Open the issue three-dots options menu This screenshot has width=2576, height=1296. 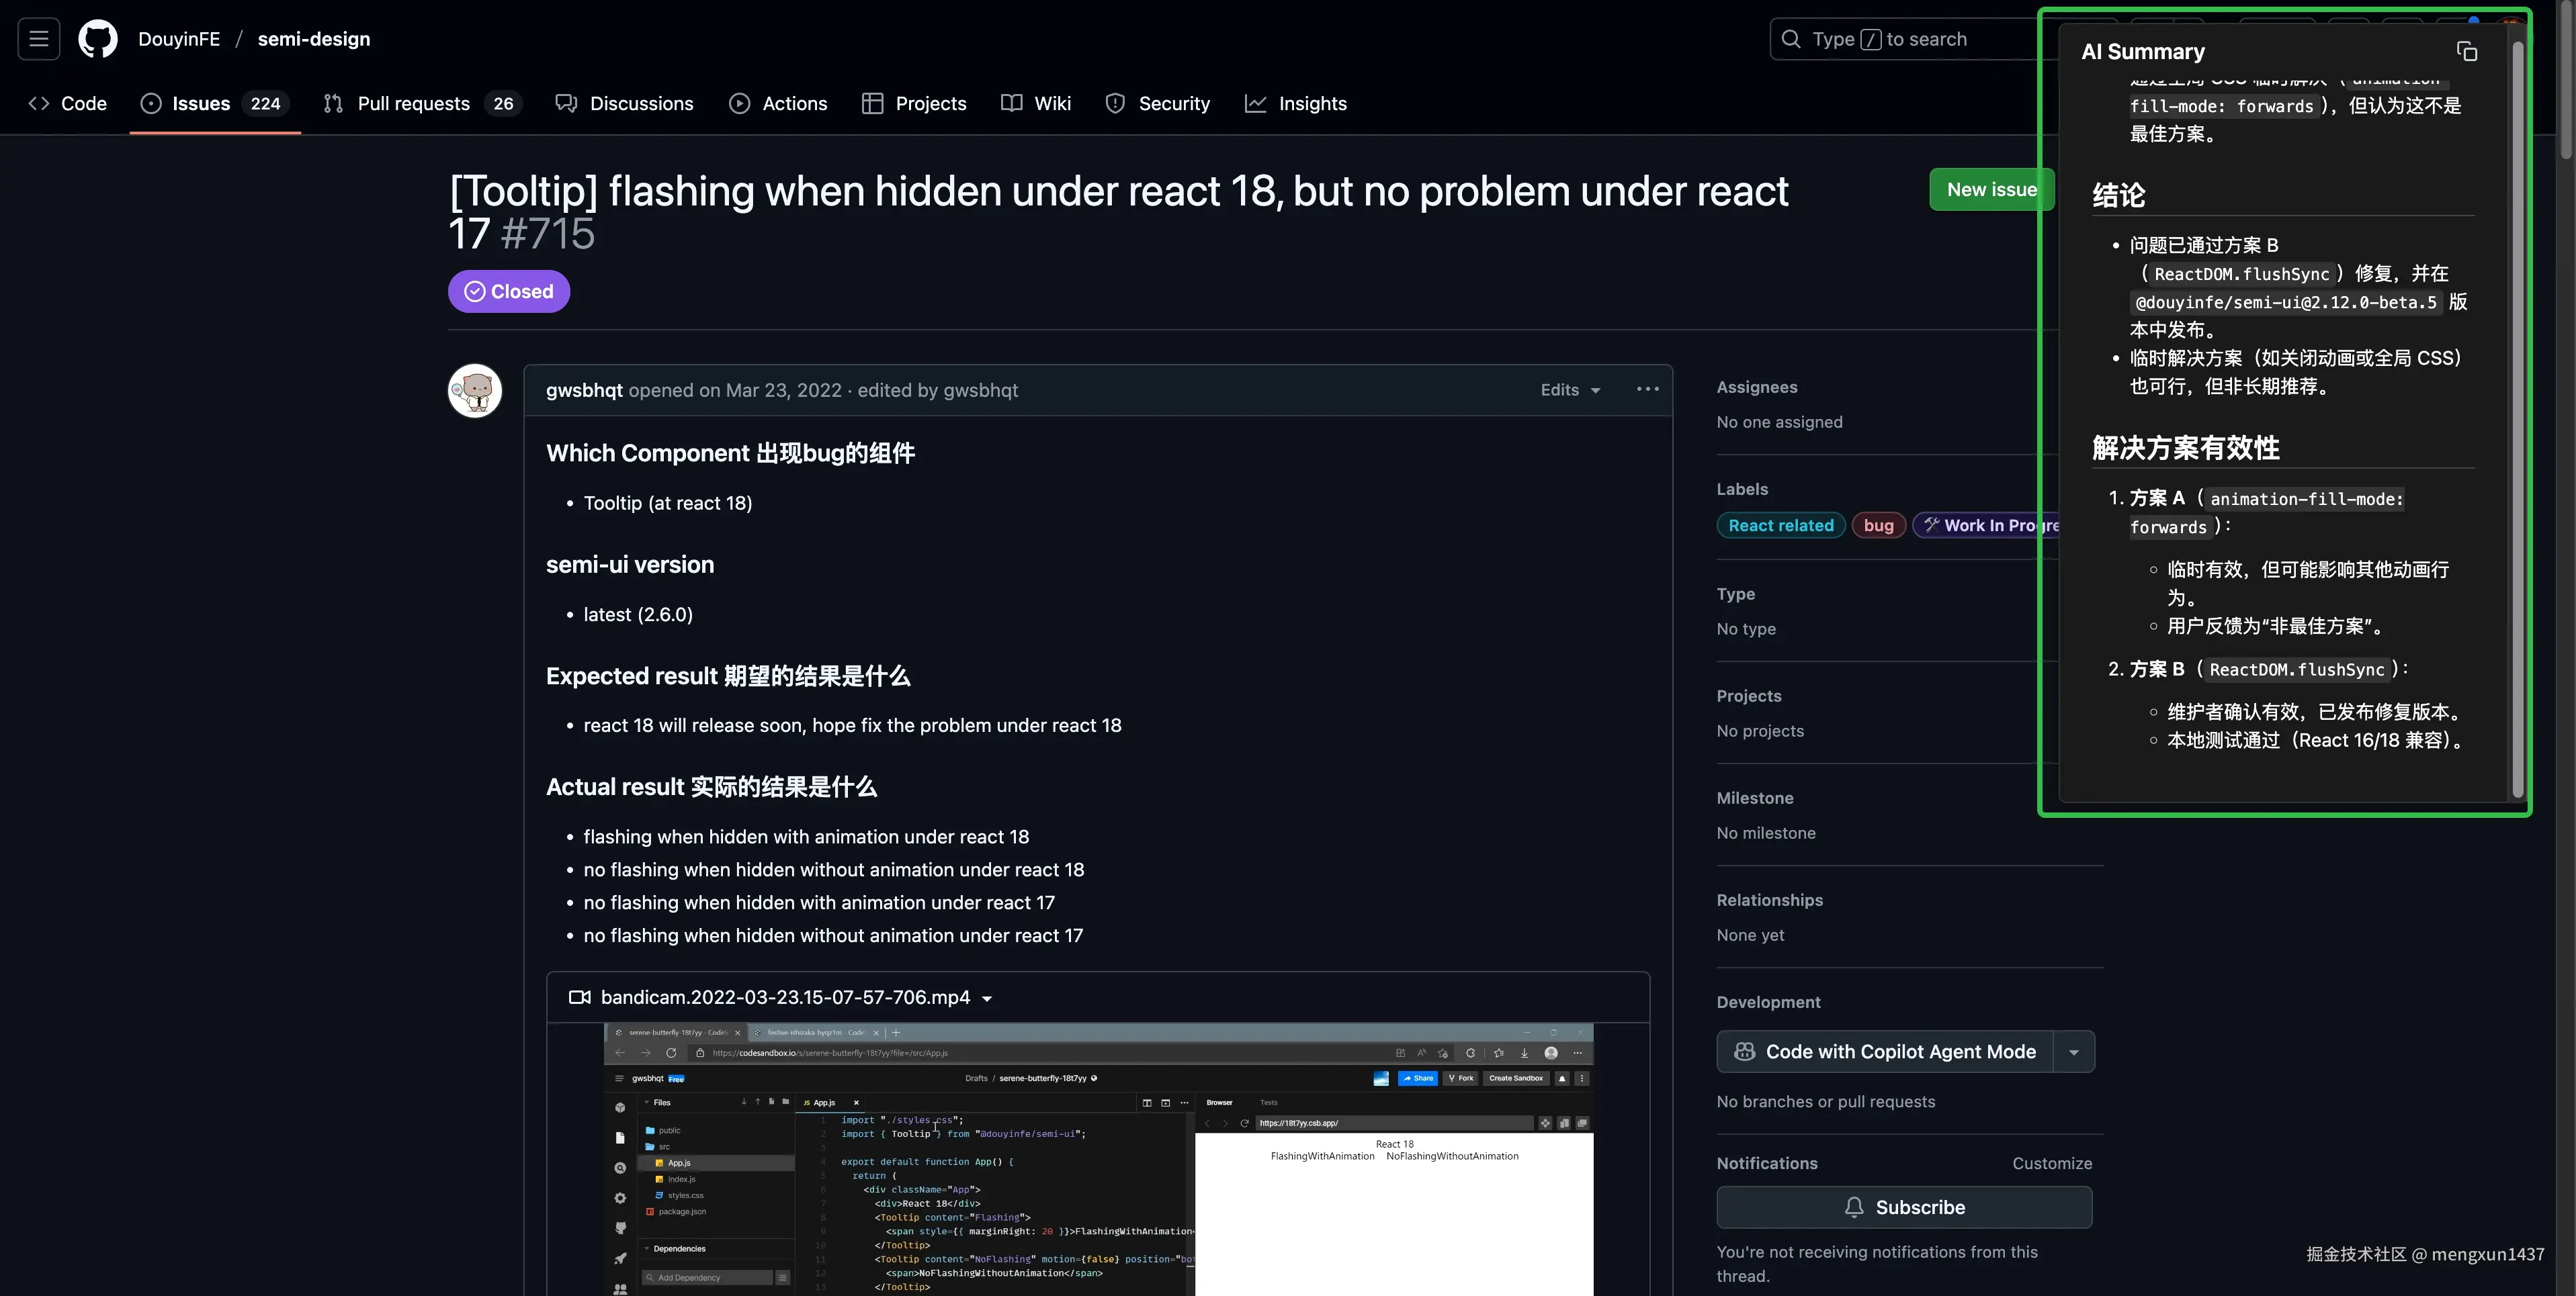[1647, 389]
